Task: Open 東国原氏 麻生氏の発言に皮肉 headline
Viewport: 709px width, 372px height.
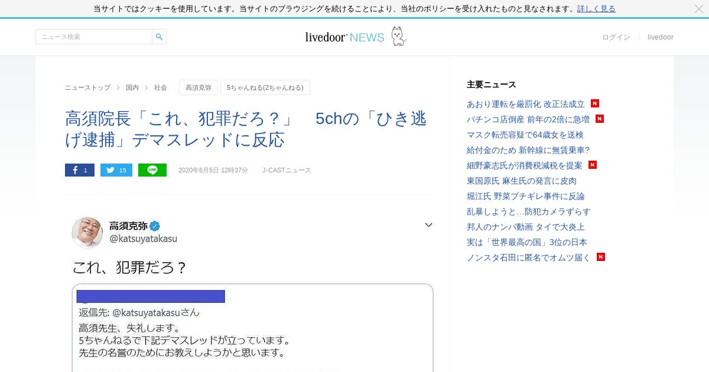Action: tap(522, 181)
